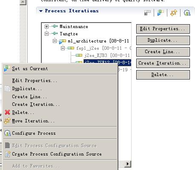
Task: Select the Yangtze timeline row
Action: pyautogui.click(x=69, y=34)
